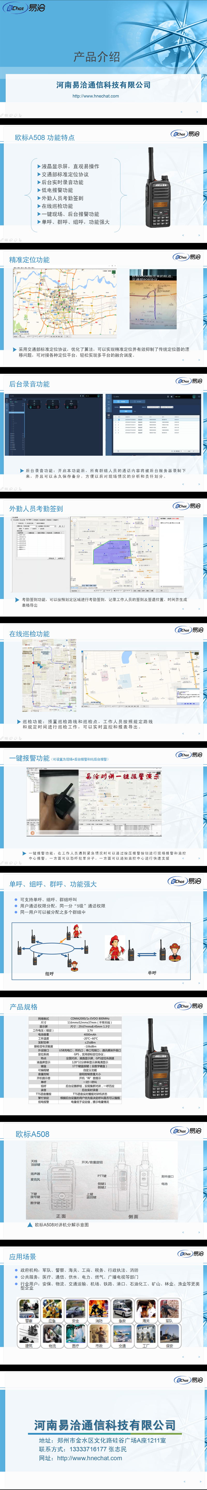The image size is (207, 1490).
Task: Click the 一键报警功能 slide heading
Action: (29, 758)
